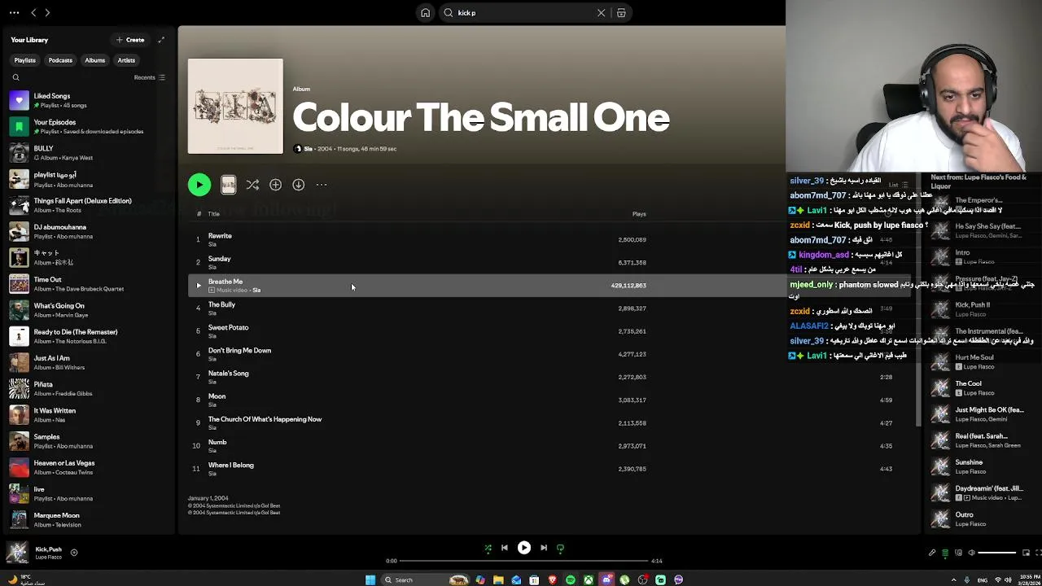Add Kick, Push to Liked Songs
The image size is (1042, 586).
[73, 553]
